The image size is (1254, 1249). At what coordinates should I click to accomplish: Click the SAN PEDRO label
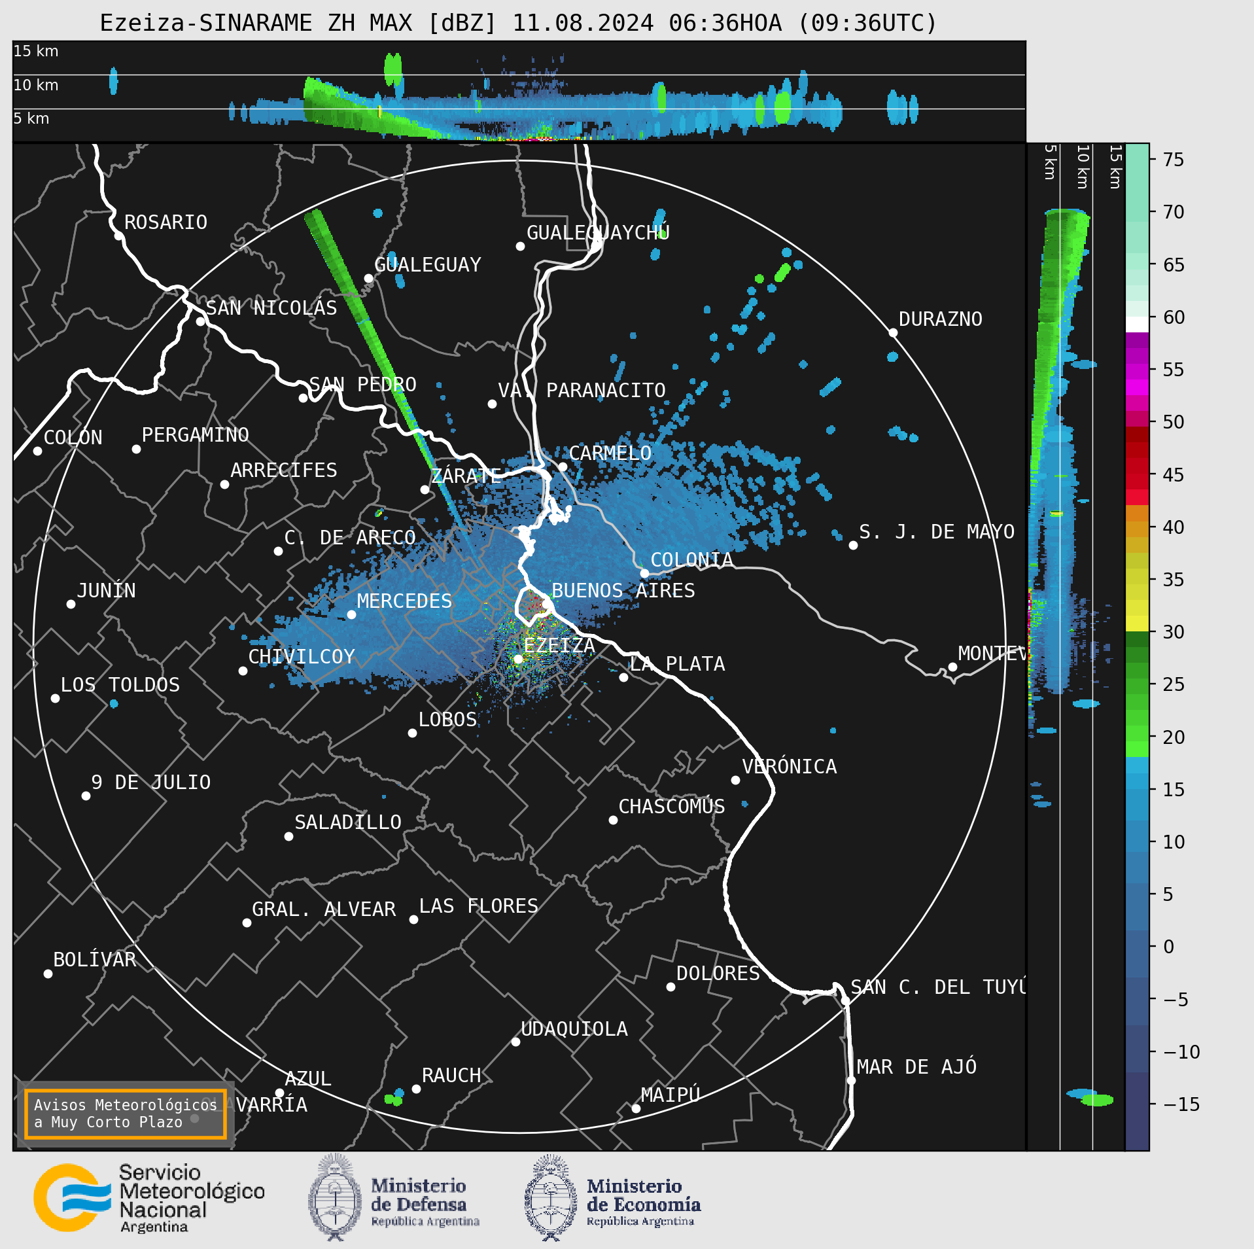click(x=362, y=385)
